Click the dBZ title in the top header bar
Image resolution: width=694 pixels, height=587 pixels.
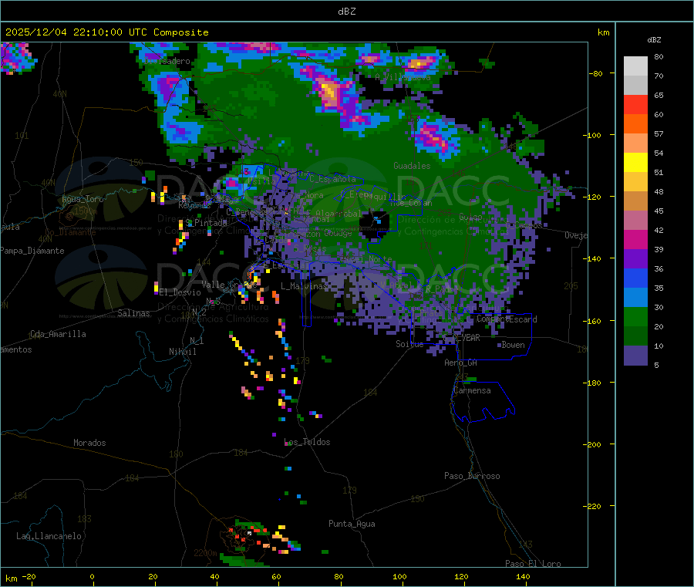[346, 11]
